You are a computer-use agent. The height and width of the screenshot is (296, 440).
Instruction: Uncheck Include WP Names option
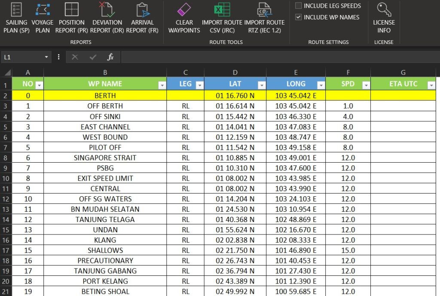(x=299, y=17)
